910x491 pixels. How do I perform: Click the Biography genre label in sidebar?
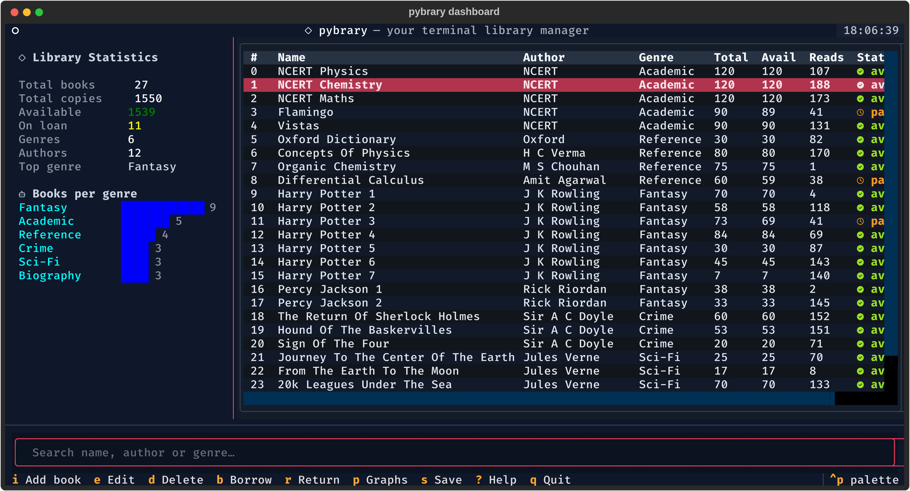(50, 276)
